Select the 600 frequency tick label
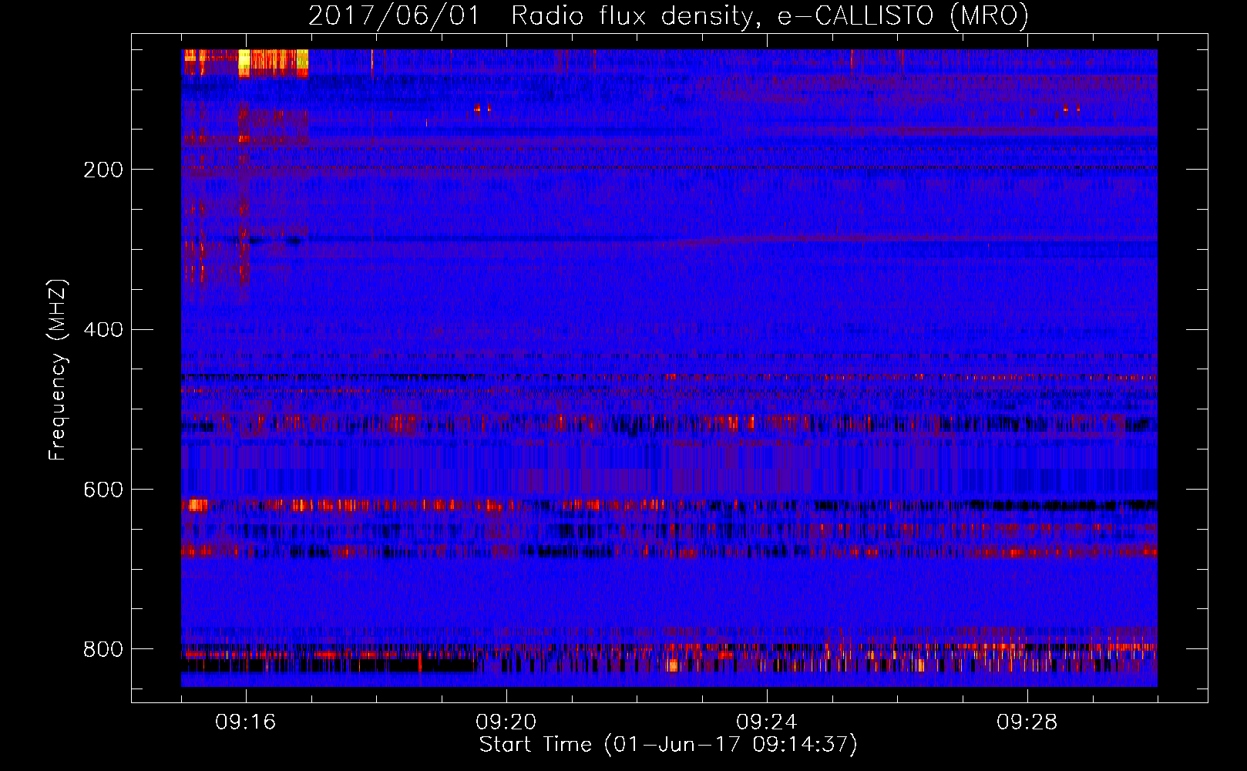Screen dimensions: 1247x771 (x=103, y=490)
